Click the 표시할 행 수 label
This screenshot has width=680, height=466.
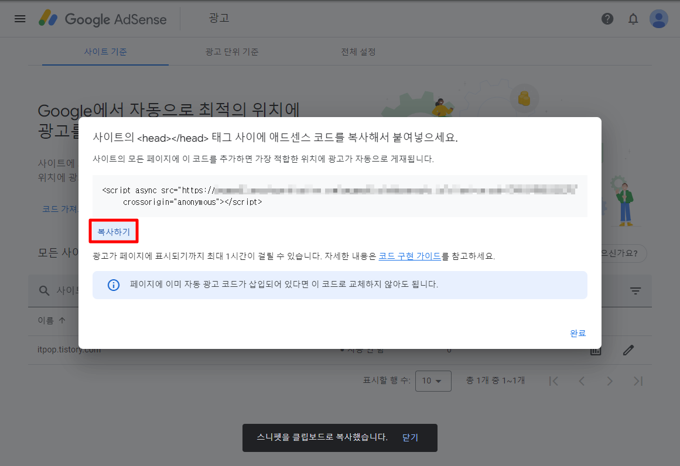click(387, 380)
